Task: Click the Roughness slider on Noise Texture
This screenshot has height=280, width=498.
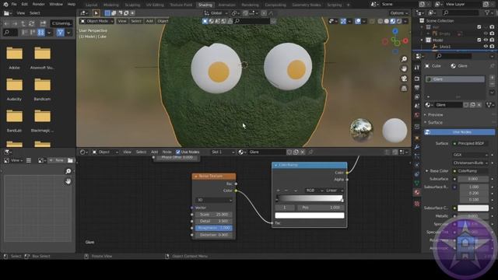Action: click(x=214, y=228)
